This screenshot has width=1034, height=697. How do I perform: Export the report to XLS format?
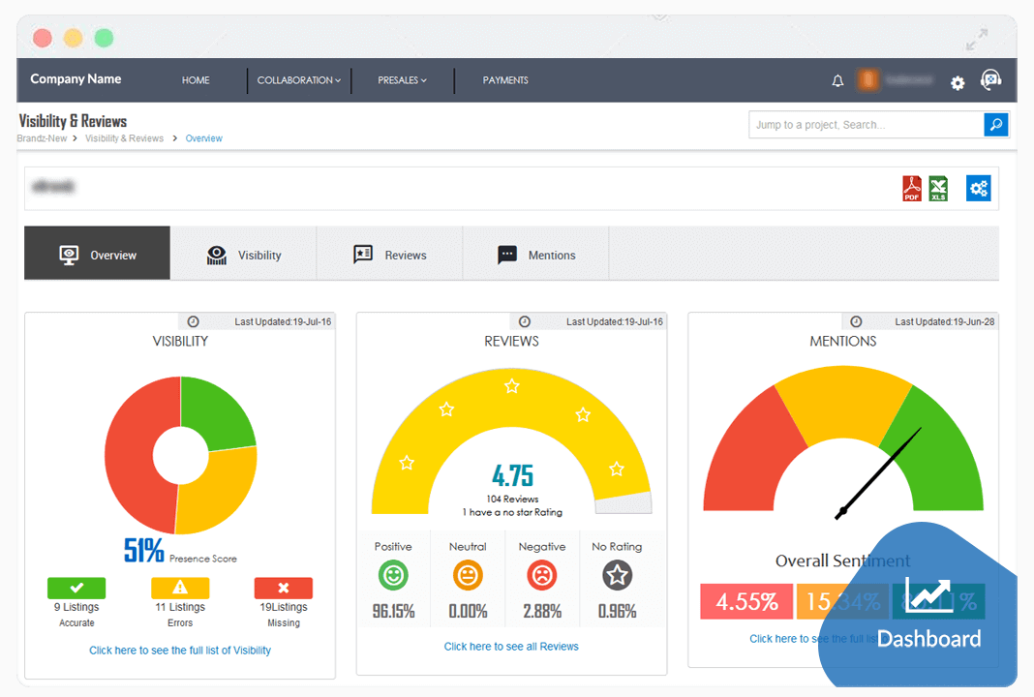pos(938,188)
